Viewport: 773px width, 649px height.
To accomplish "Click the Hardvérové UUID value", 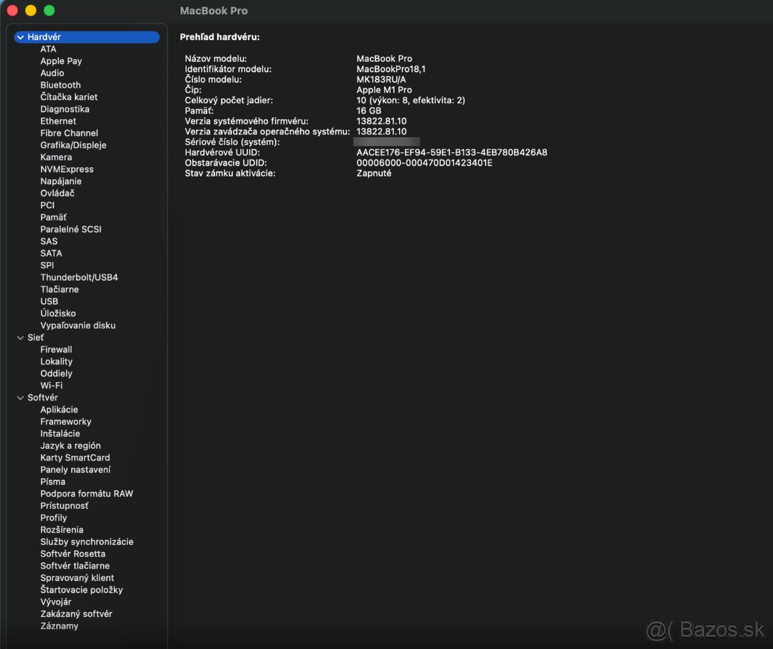I will click(x=452, y=153).
